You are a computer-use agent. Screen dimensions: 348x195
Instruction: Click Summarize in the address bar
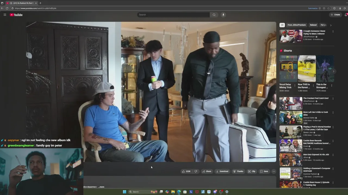tap(313, 8)
